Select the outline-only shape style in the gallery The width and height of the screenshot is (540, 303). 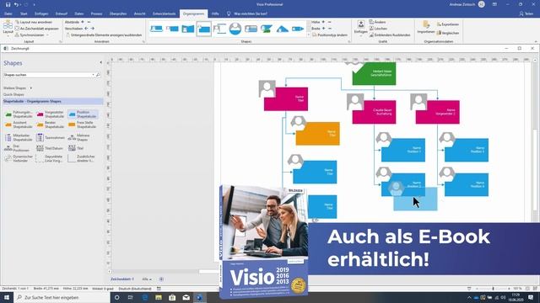point(219,29)
